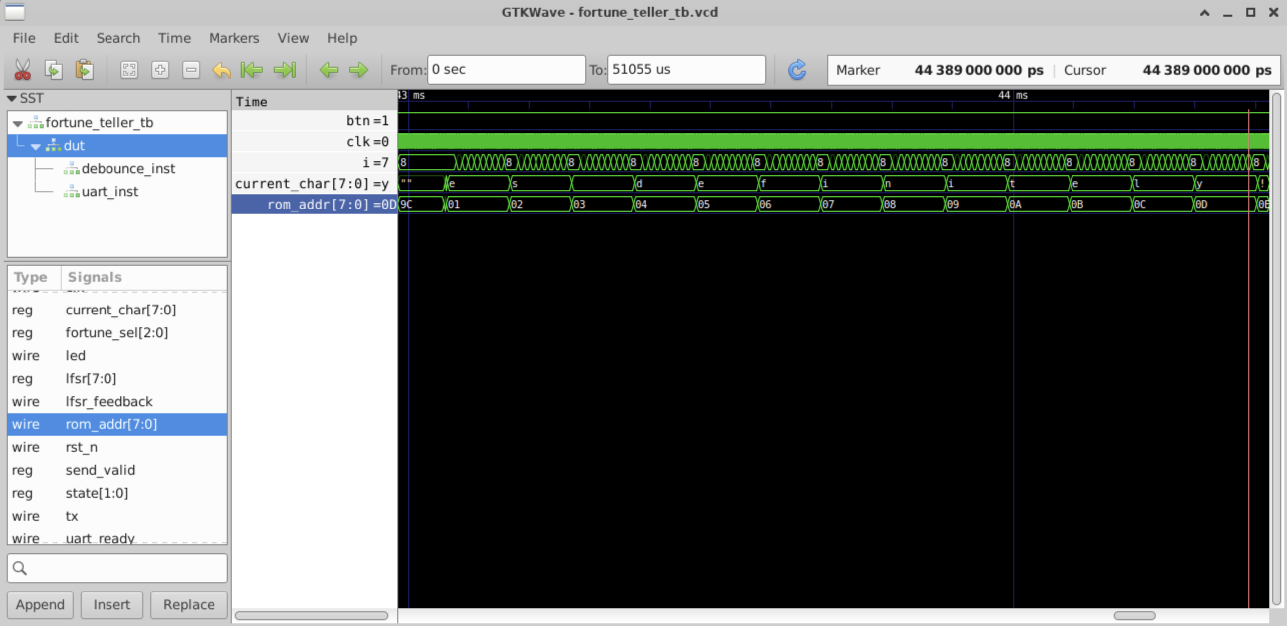
Task: Collapse the SST panel triangle
Action: (x=12, y=98)
